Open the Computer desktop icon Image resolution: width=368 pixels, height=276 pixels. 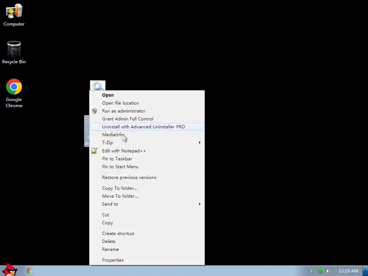click(x=14, y=14)
